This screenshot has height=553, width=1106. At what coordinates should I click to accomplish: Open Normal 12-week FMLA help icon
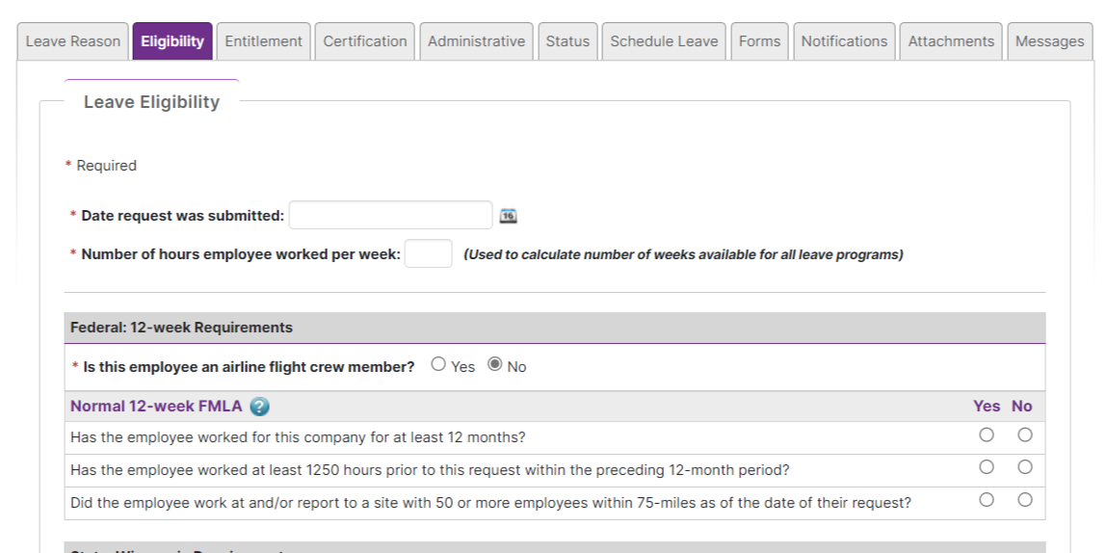pos(259,407)
